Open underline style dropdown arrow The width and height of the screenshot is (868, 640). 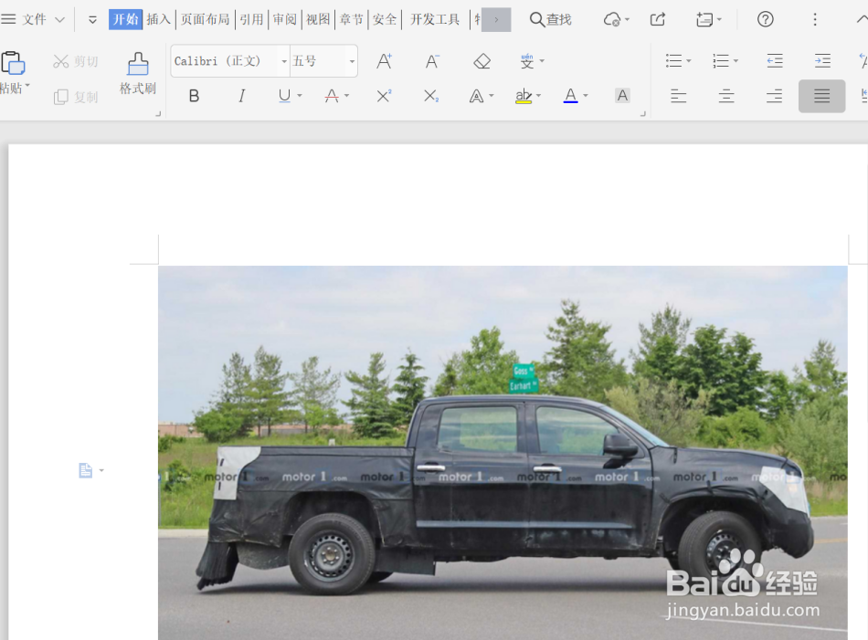point(300,96)
